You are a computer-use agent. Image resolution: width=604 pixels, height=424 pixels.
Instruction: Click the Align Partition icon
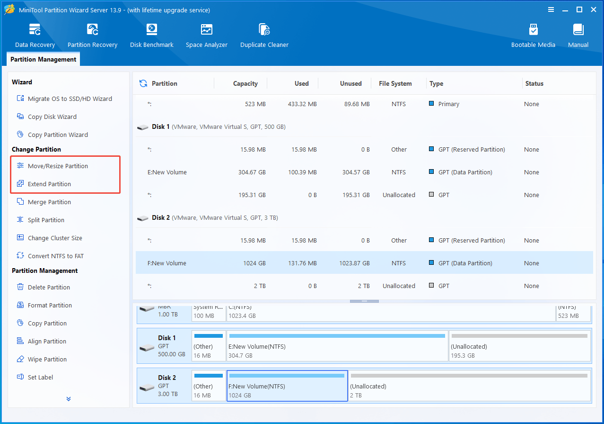tap(20, 341)
